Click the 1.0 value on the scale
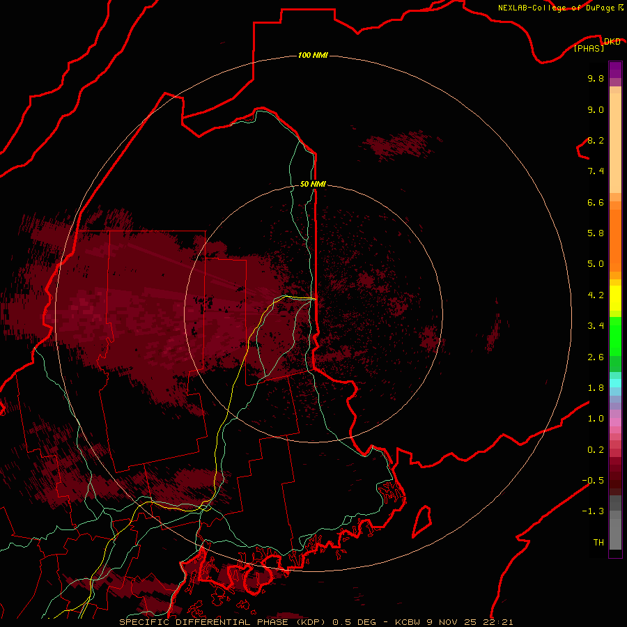Screen dimensions: 627x627 coord(596,418)
